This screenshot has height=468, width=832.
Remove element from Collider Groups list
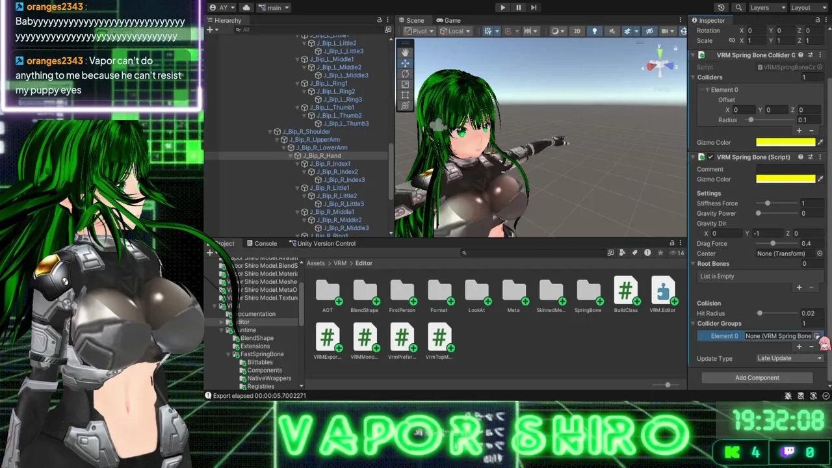(x=811, y=346)
